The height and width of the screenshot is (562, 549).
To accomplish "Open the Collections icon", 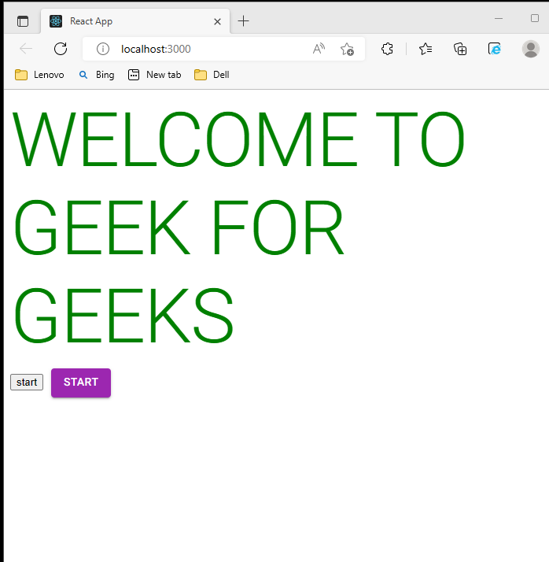I will pyautogui.click(x=460, y=49).
